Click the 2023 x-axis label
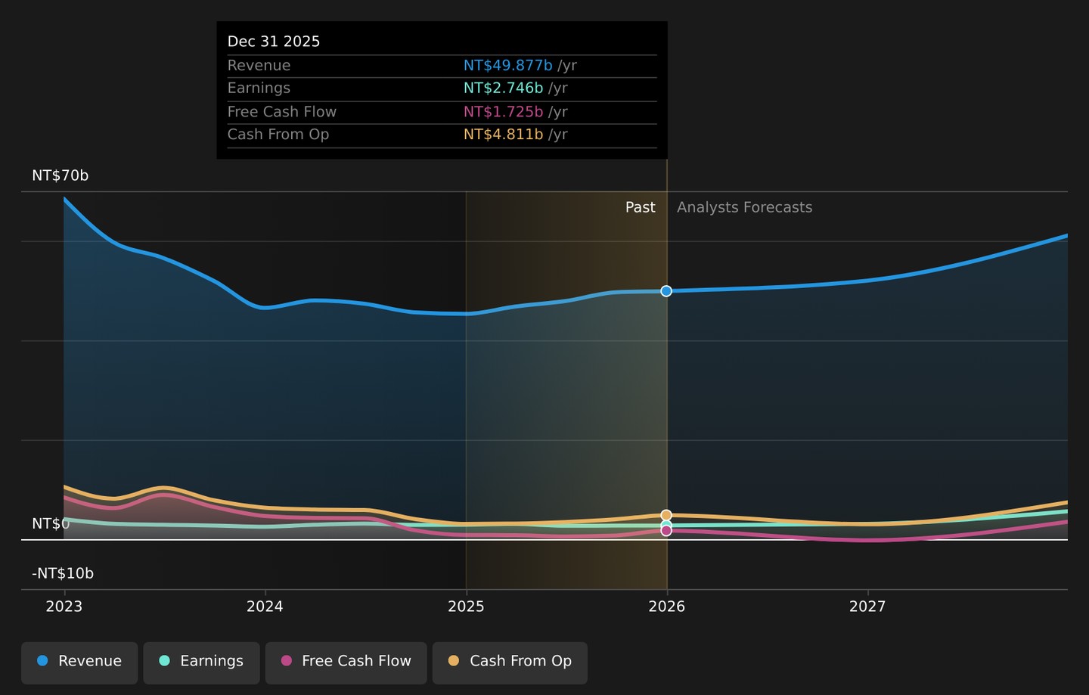1089x695 pixels. (64, 607)
